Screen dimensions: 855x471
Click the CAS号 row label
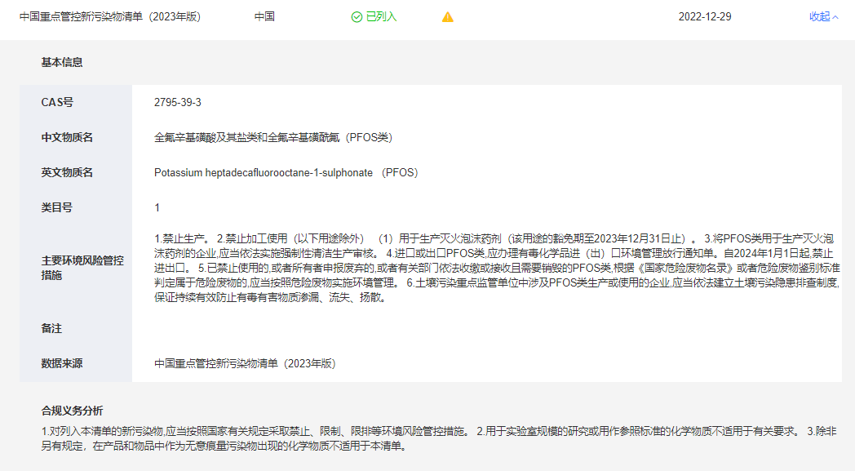click(57, 103)
